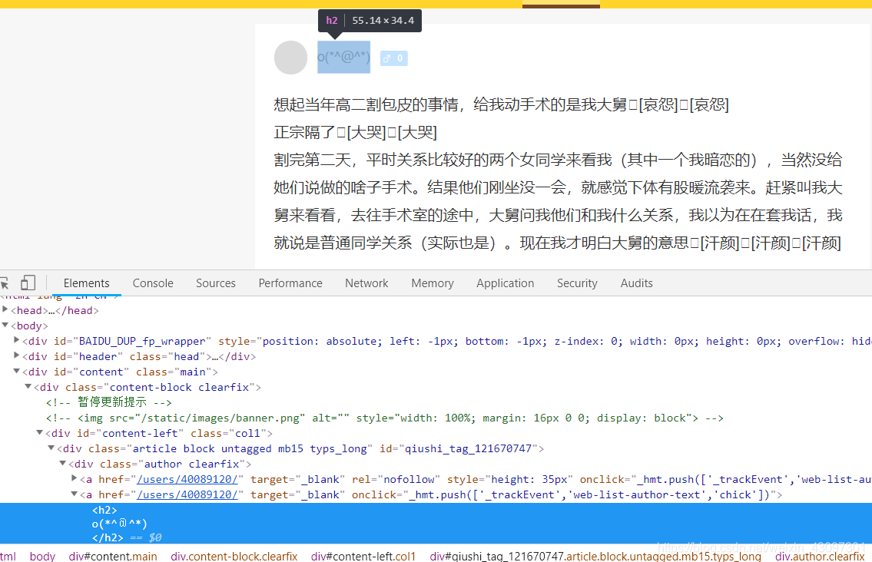Click body in the breadcrumb bar
This screenshot has height=562, width=872.
(x=42, y=556)
